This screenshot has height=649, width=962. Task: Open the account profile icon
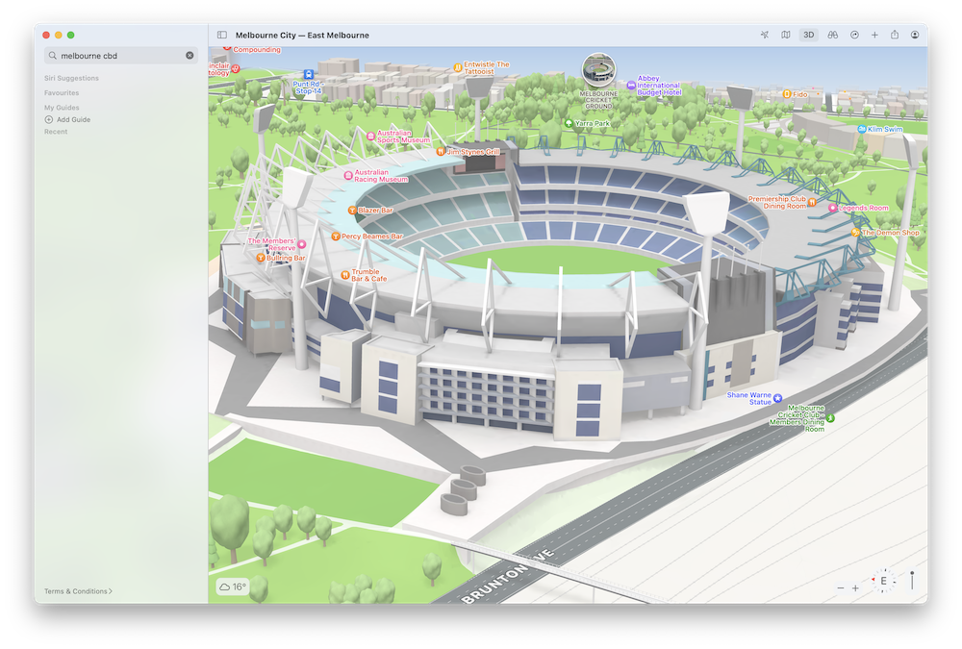(915, 36)
